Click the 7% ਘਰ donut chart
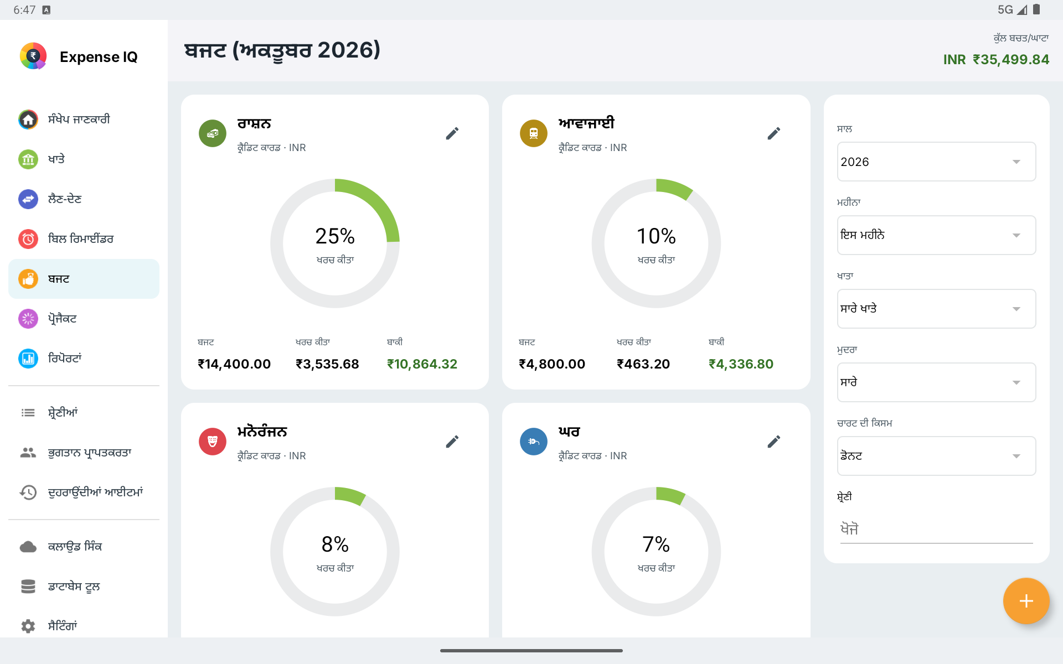 656,552
